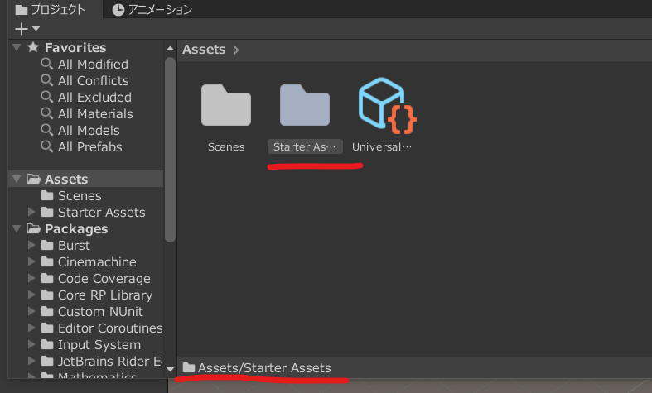The image size is (652, 393).
Task: Select Code Coverage package in tree
Action: click(104, 279)
